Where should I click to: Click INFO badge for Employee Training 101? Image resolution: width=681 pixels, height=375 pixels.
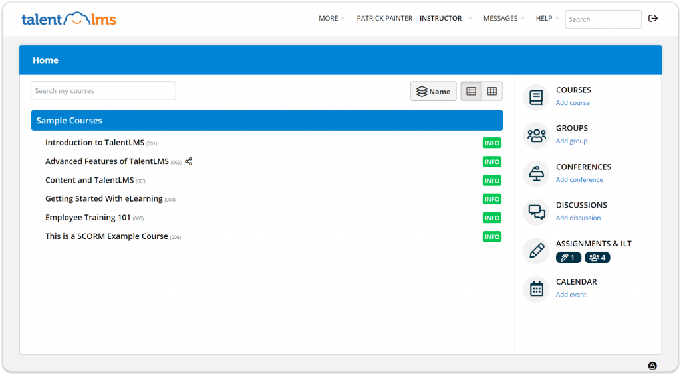pos(491,218)
